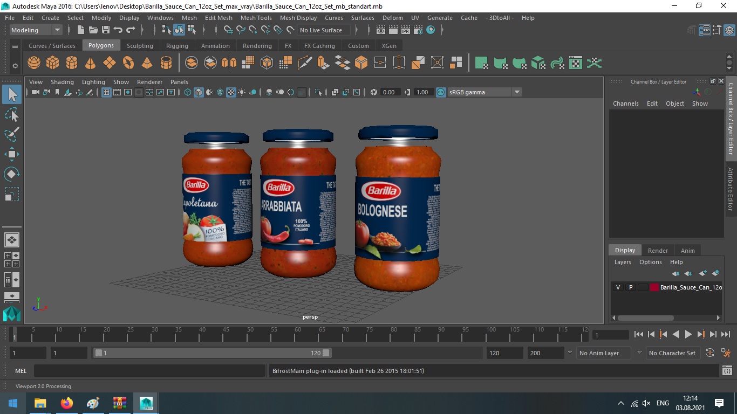Play the animation forwards
The height and width of the screenshot is (414, 737).
(688, 334)
